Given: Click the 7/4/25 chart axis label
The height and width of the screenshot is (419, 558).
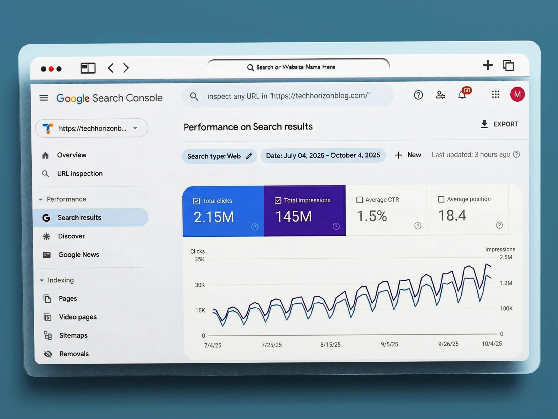Looking at the screenshot, I should [213, 345].
